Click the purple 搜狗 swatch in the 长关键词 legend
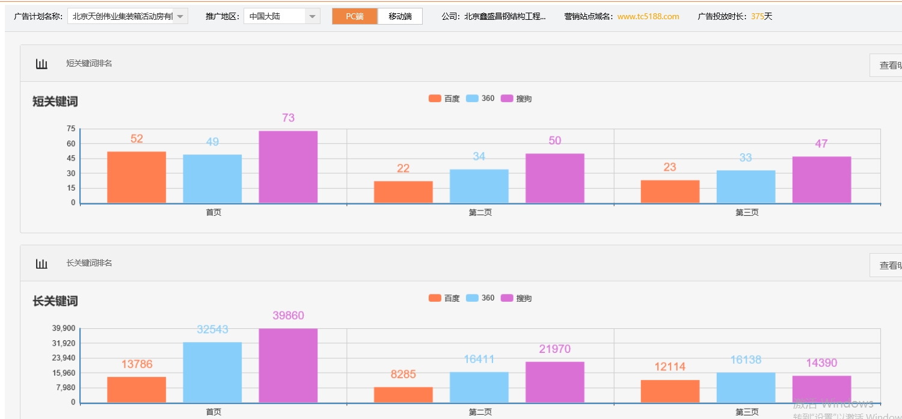The image size is (902, 419). tap(507, 298)
